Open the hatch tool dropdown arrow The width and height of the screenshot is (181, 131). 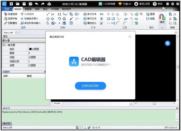pyautogui.click(x=56, y=23)
